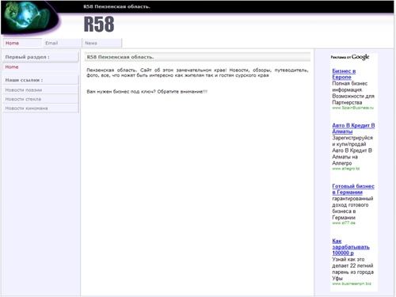
Task: Open the Как зарабатывать 100000 р ad
Action: (x=351, y=247)
